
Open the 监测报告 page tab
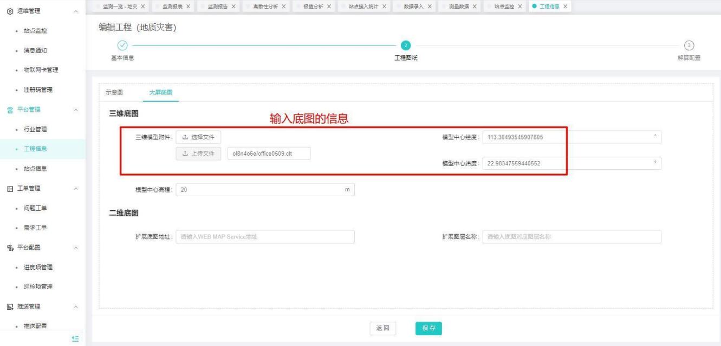click(219, 6)
